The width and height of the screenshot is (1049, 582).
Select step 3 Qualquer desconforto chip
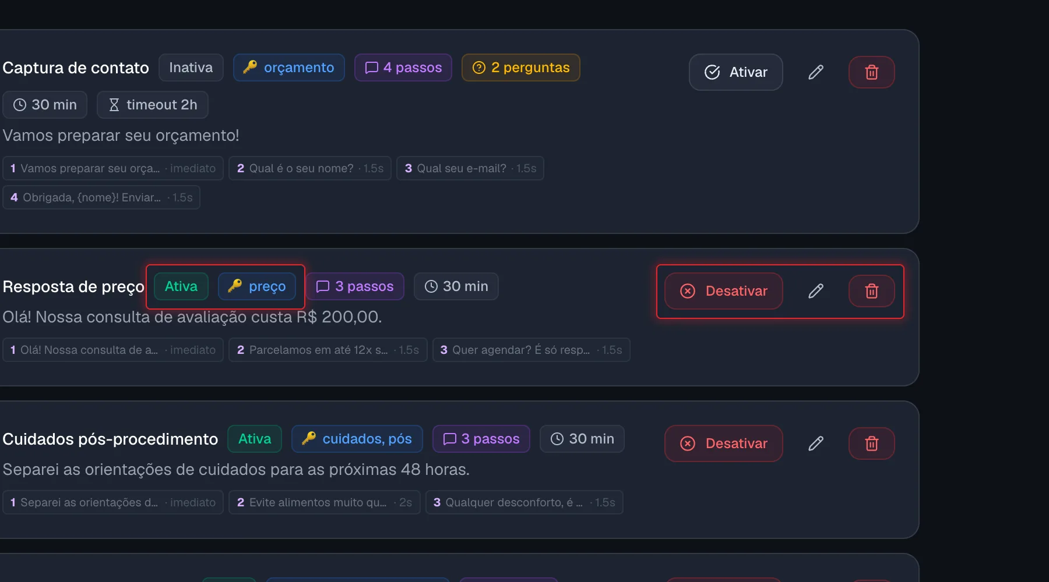(x=524, y=502)
